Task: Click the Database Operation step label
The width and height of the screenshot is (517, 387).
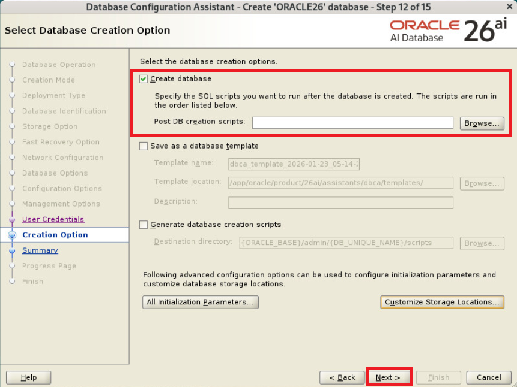Action: [59, 65]
